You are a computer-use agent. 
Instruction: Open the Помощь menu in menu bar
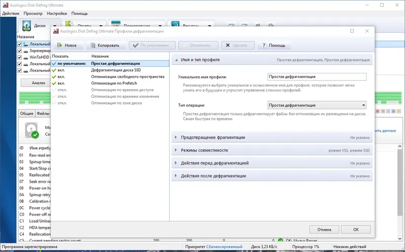coord(79,14)
